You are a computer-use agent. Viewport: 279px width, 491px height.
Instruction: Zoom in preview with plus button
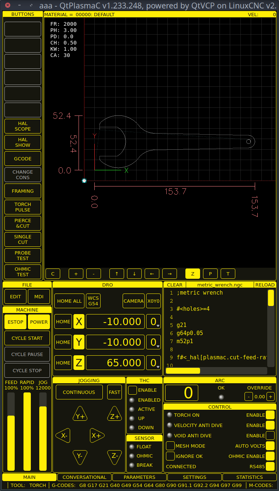tap(76, 274)
